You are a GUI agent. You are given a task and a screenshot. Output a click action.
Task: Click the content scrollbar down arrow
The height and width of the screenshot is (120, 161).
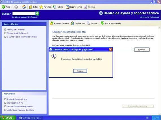coord(159,114)
